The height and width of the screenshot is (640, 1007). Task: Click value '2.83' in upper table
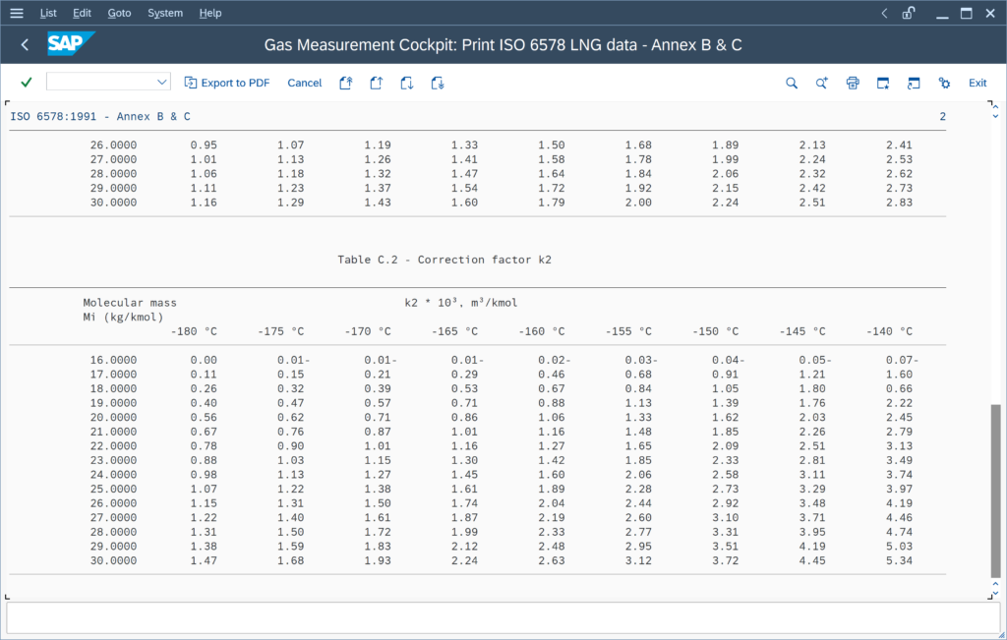899,203
